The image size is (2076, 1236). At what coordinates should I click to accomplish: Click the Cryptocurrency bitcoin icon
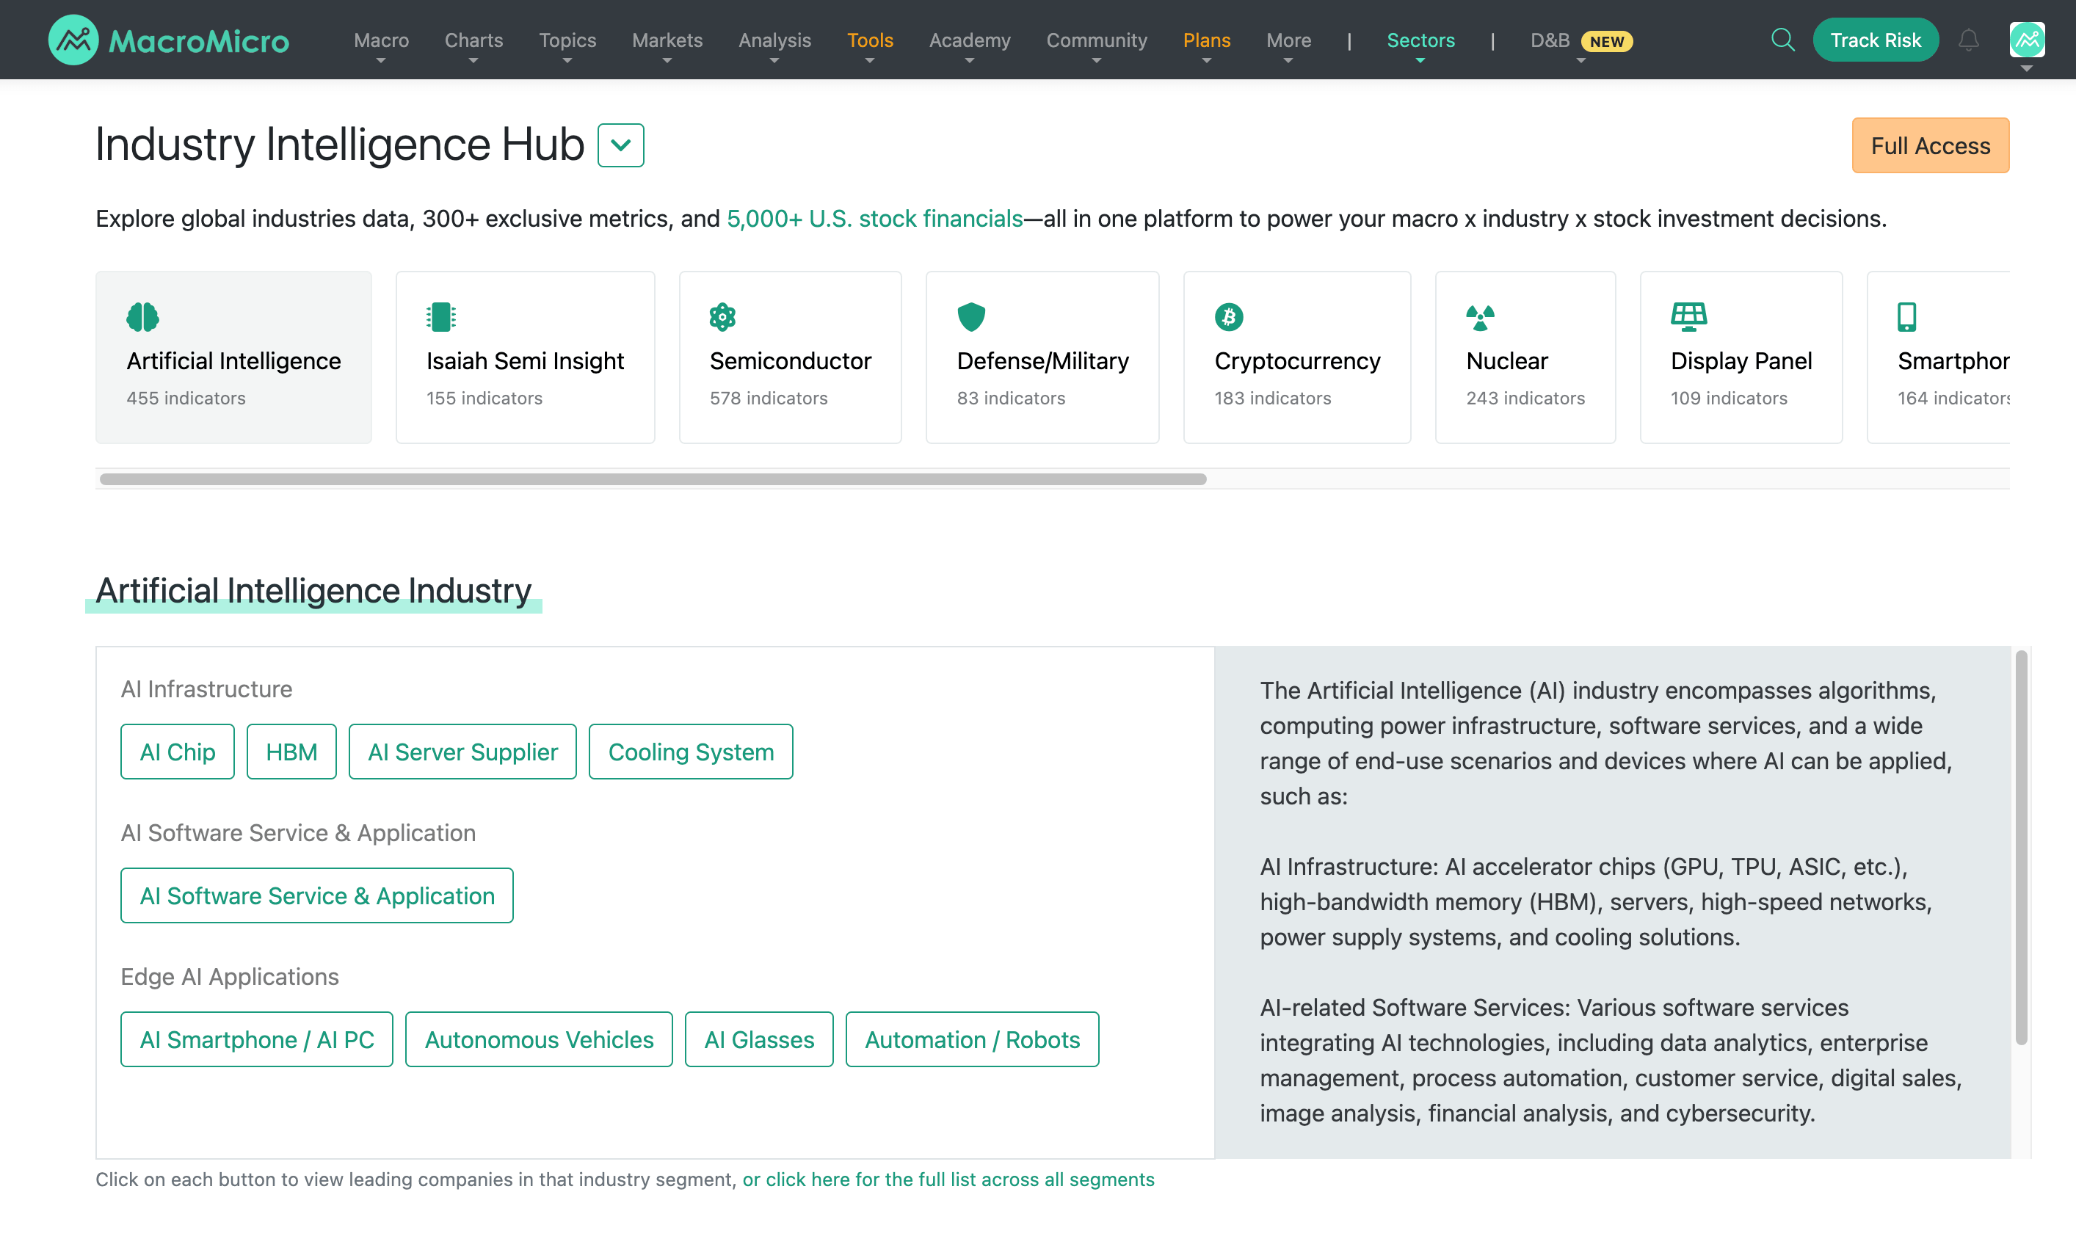[1229, 316]
